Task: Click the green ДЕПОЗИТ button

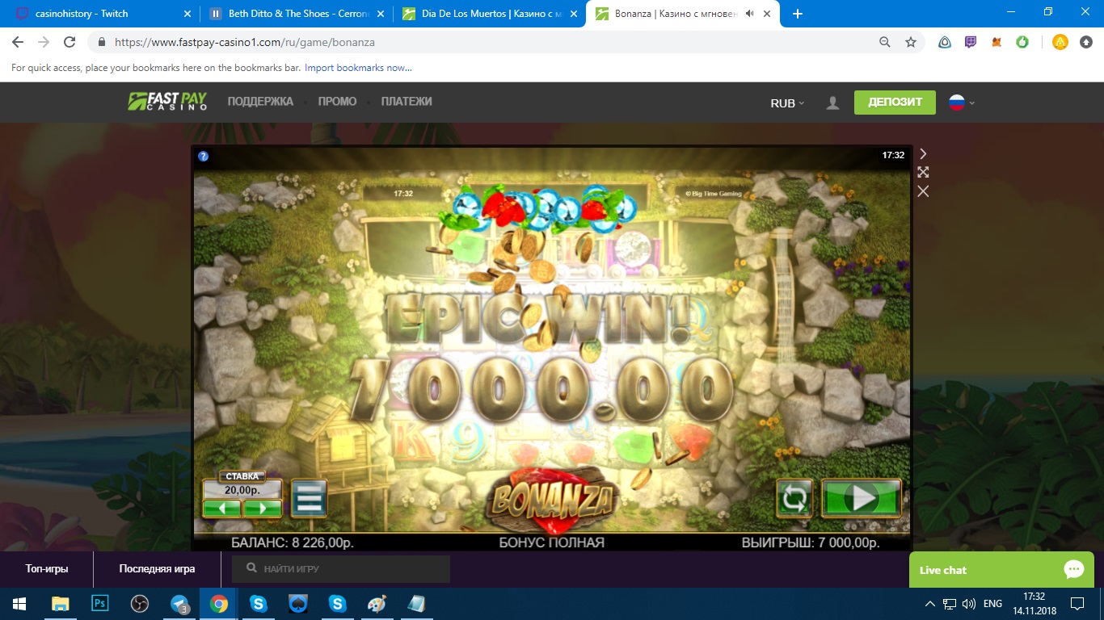Action: [895, 102]
